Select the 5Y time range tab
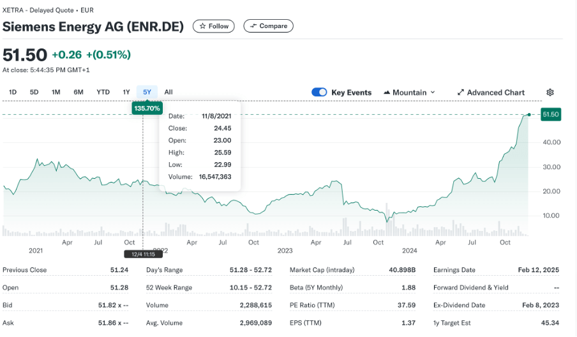Viewport: 577px width, 337px height. click(147, 92)
